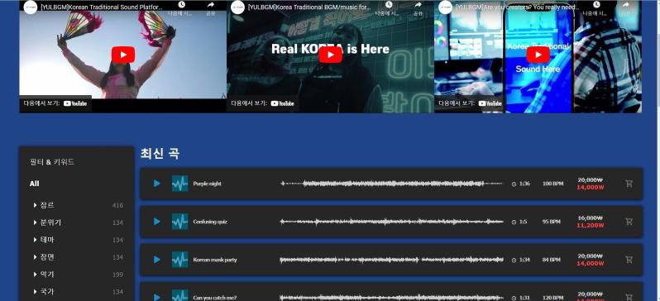
Task: Seek within Confusing quiz waveform
Action: pos(391,222)
